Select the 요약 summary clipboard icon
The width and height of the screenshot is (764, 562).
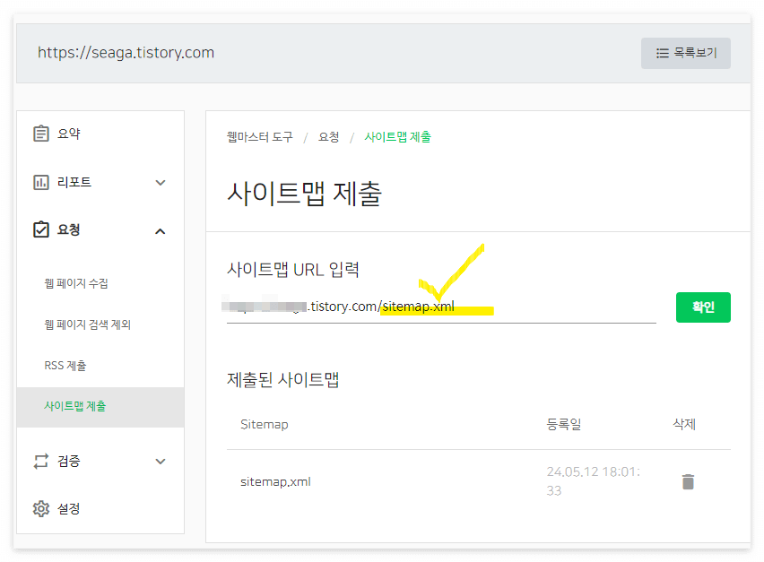click(x=40, y=133)
